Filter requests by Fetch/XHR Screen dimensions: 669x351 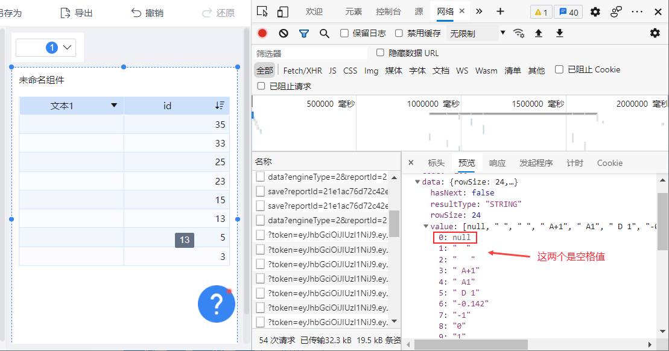click(302, 71)
